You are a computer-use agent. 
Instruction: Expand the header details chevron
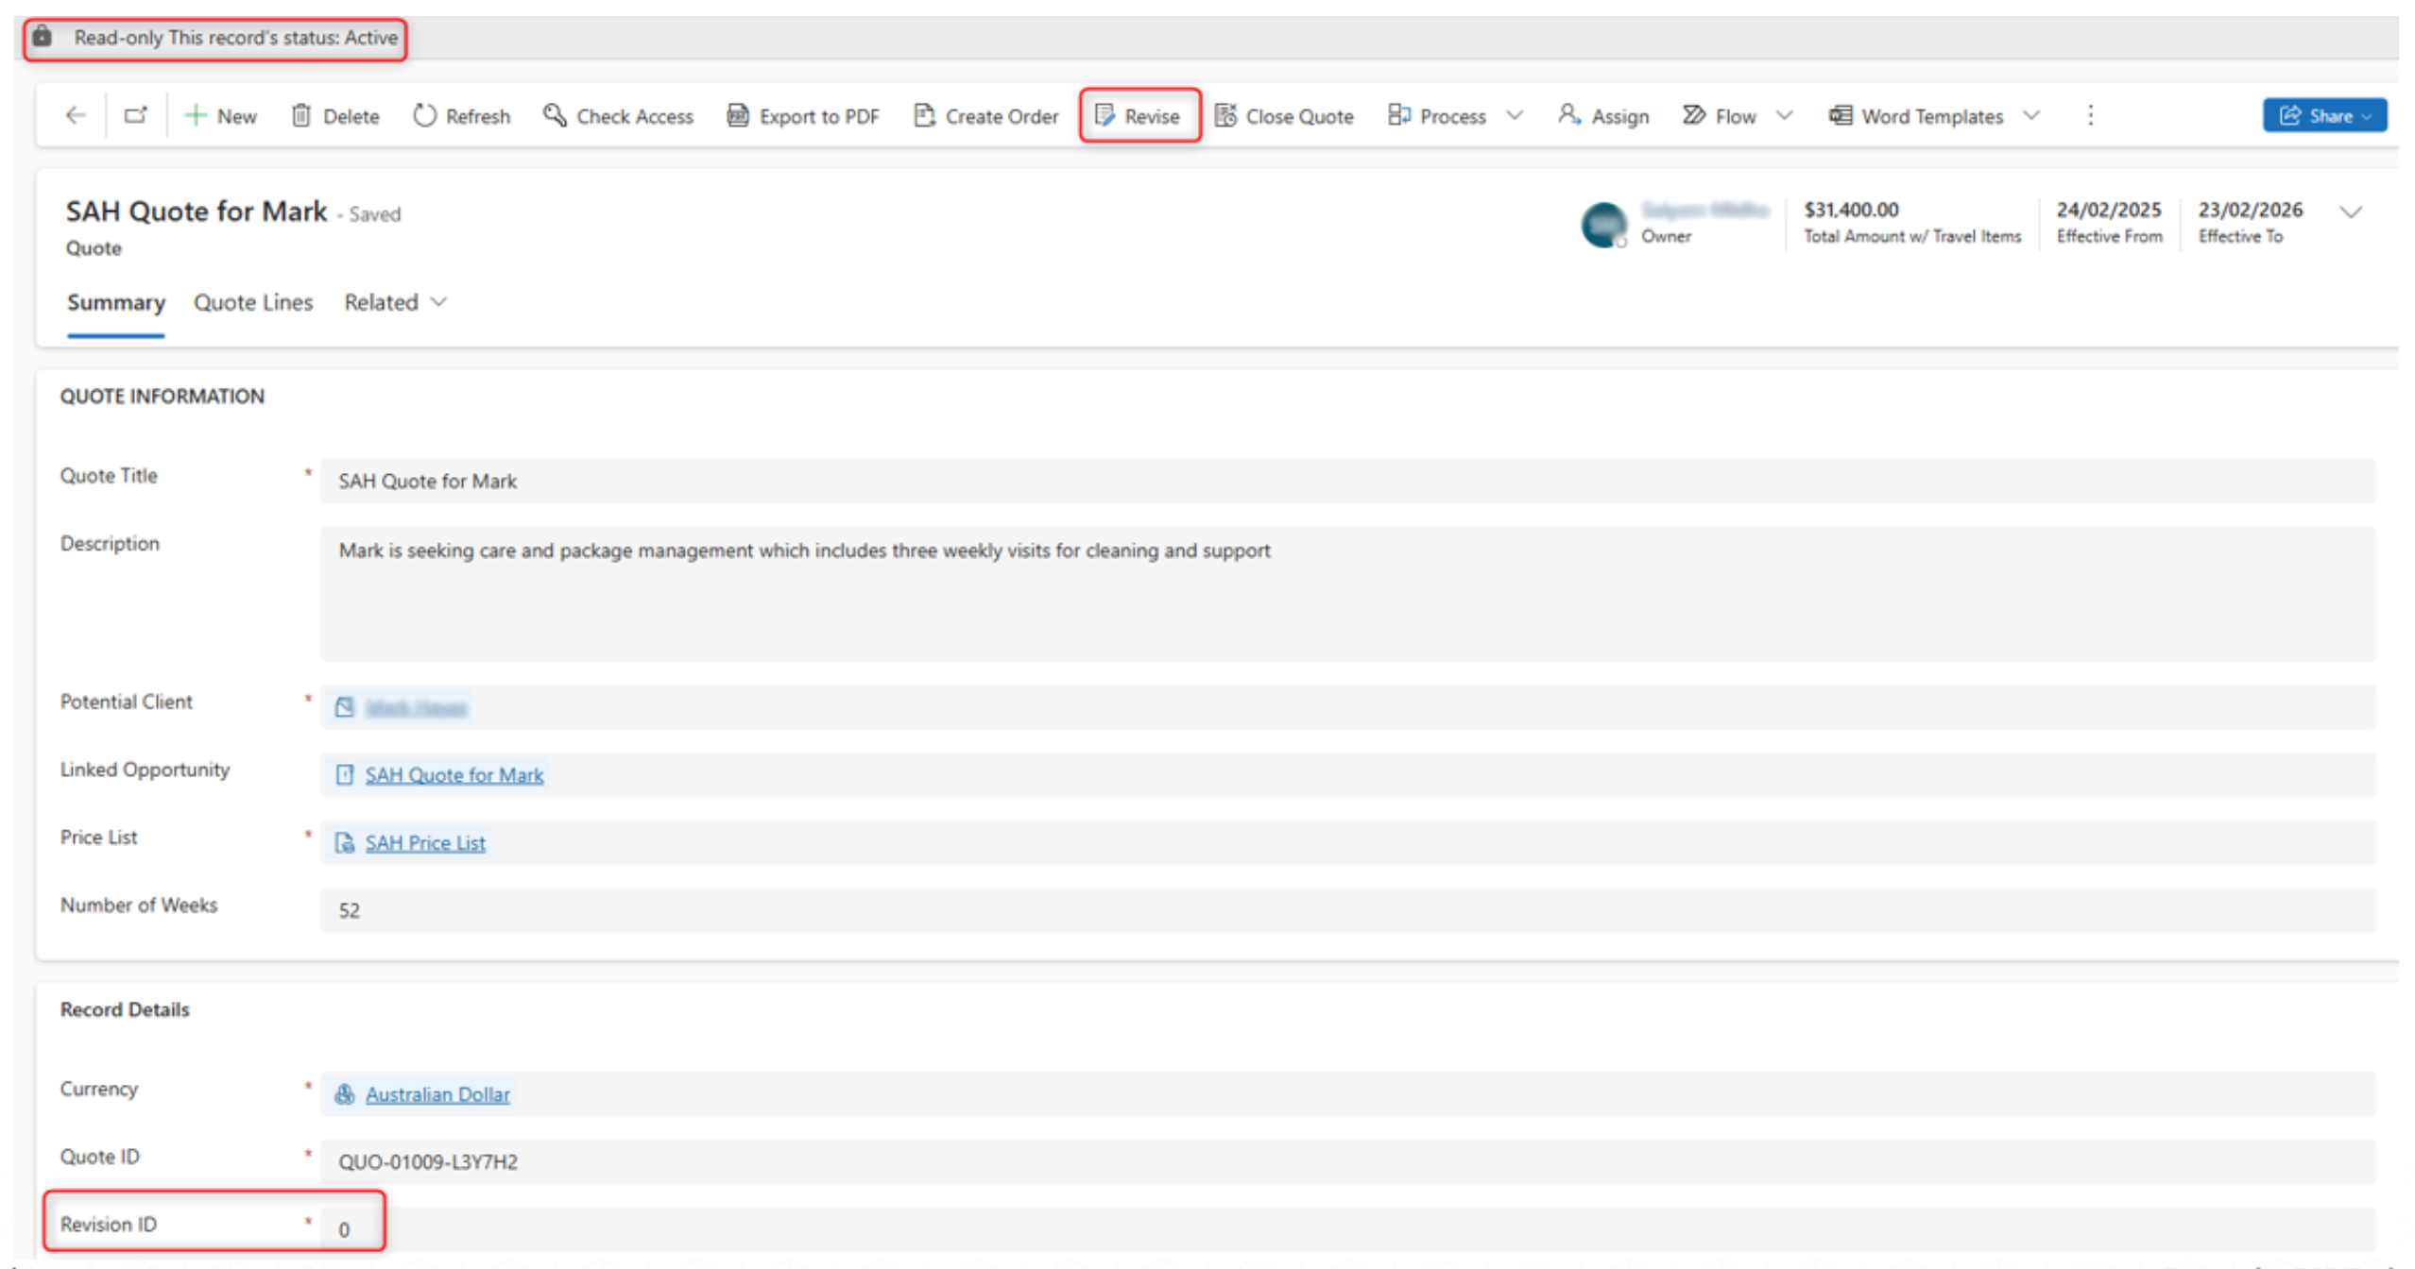2351,211
